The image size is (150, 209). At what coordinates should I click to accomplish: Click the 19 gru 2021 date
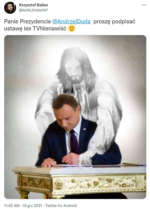[32, 206]
